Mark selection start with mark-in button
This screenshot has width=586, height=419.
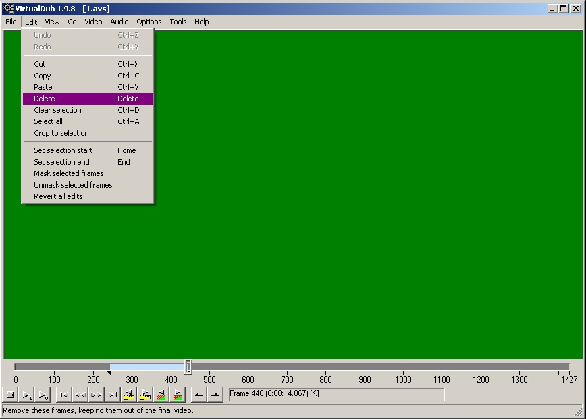[x=198, y=395]
